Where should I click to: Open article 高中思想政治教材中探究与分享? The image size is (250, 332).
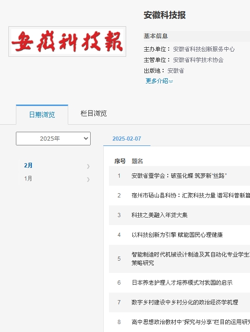click(191, 322)
